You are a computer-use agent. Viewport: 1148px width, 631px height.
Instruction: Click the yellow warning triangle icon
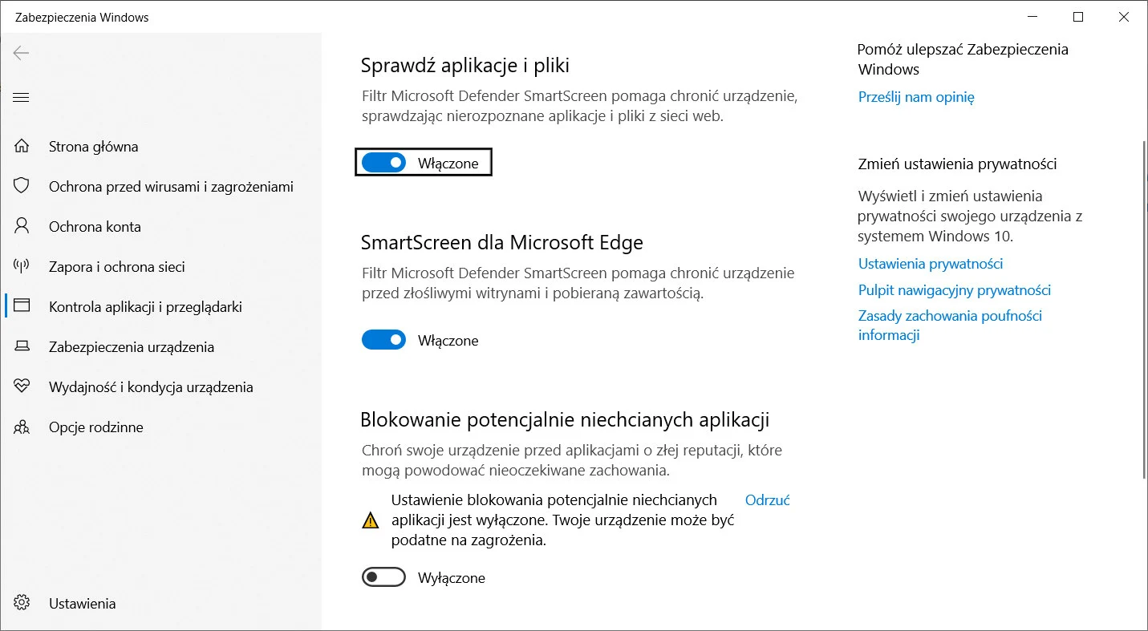(370, 520)
